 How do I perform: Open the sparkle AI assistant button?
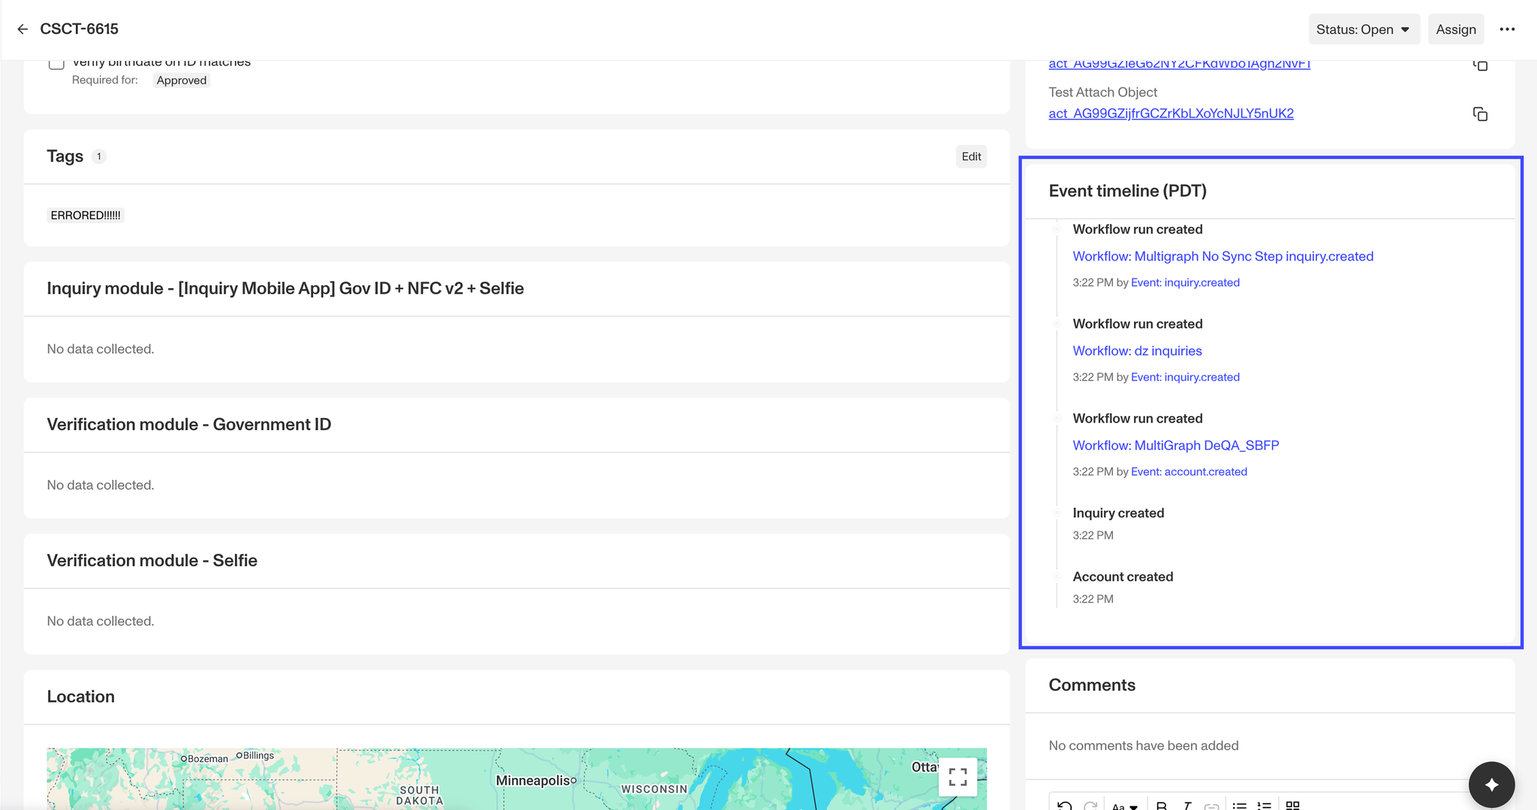point(1491,784)
